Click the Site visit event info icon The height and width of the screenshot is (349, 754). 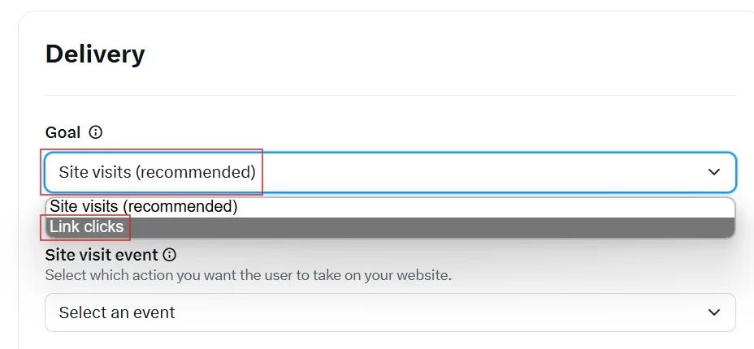pyautogui.click(x=170, y=255)
